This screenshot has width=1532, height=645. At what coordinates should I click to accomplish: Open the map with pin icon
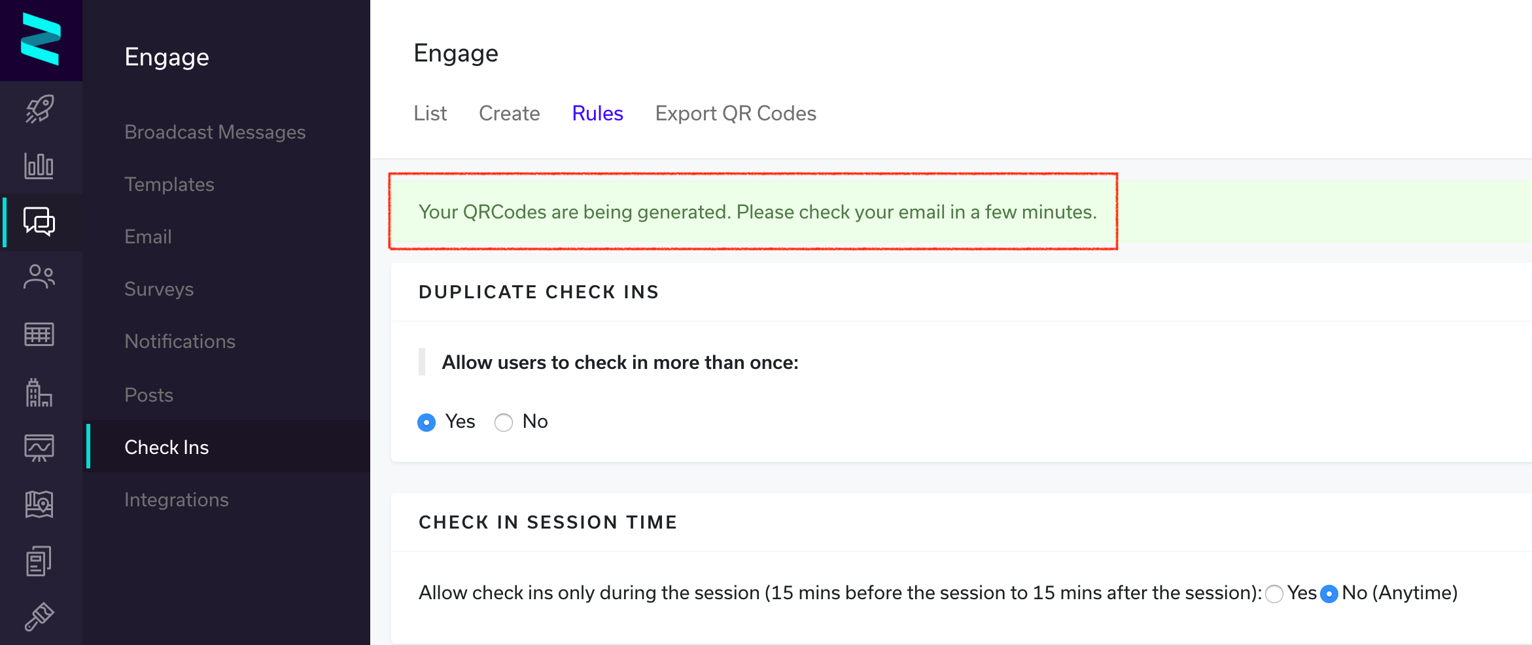coord(39,504)
